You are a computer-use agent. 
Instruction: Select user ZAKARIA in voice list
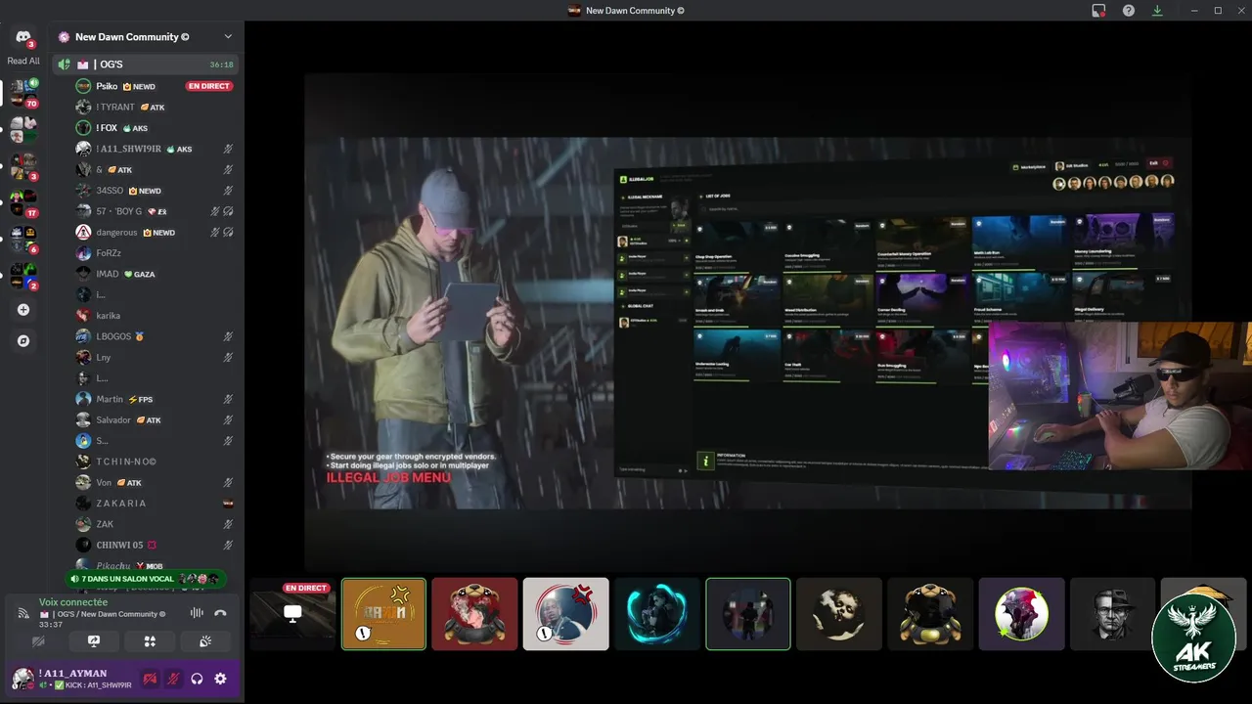coord(121,504)
